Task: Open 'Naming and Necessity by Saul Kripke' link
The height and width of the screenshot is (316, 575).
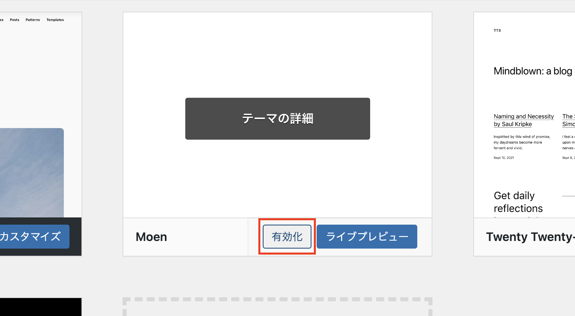Action: [x=523, y=120]
